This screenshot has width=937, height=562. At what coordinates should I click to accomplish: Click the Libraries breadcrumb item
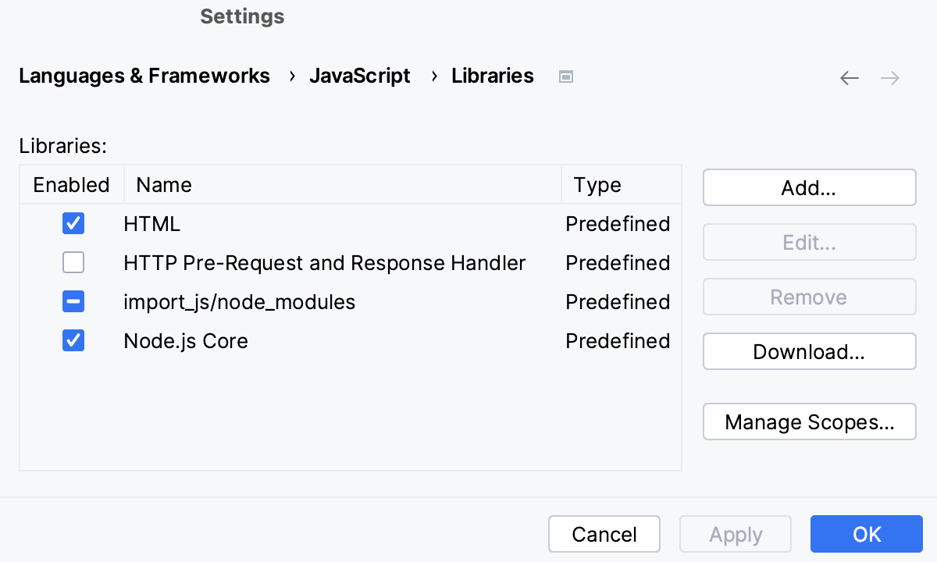coord(492,75)
